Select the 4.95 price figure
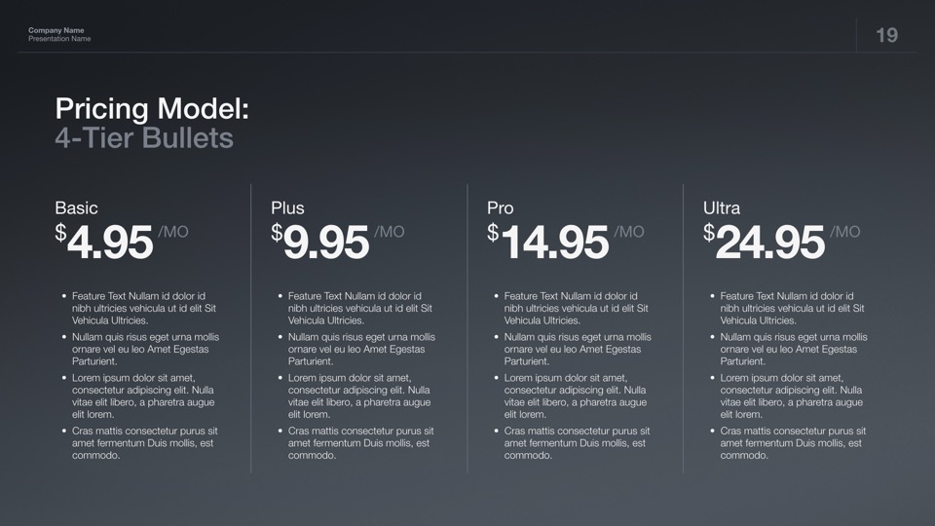This screenshot has height=526, width=935. tap(110, 243)
